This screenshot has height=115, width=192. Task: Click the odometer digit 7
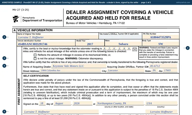(109, 48)
